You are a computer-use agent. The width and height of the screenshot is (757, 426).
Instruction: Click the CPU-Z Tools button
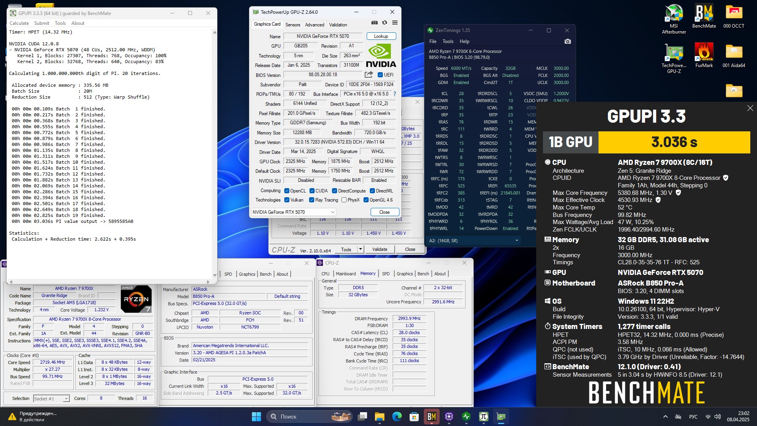346,249
